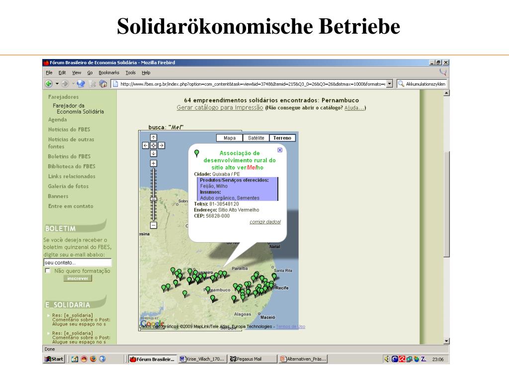Open the Tools menu
Viewport: 509px width, 381px height.
(131, 72)
